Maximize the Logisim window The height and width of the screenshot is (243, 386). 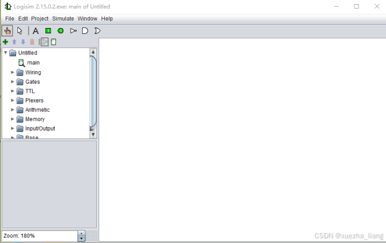[357, 7]
